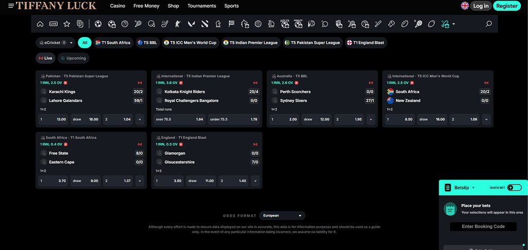Expand more sports dropdown arrow

pyautogui.click(x=454, y=24)
